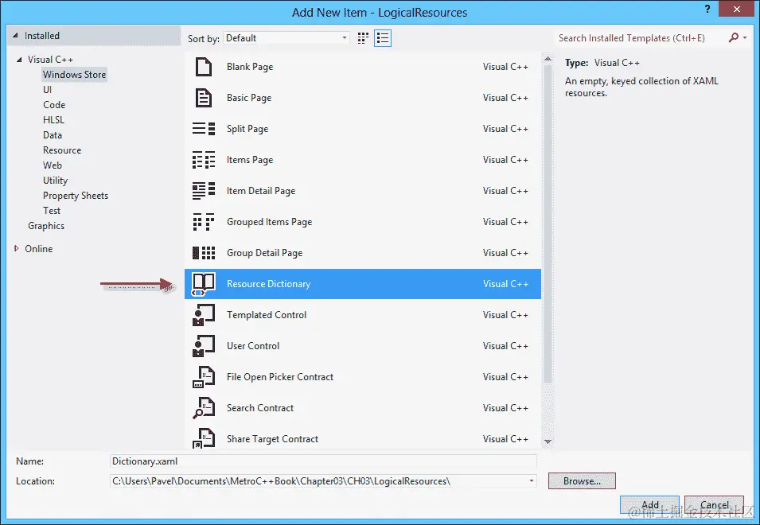The width and height of the screenshot is (760, 525).
Task: Click the Item Detail Page icon
Action: coord(204,191)
